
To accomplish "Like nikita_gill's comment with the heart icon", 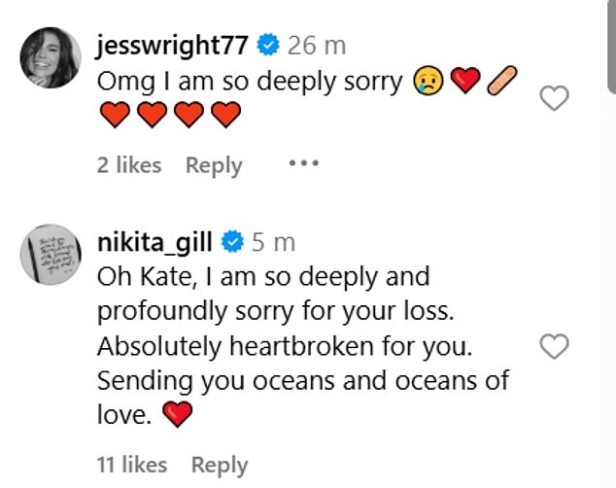I will click(x=554, y=346).
